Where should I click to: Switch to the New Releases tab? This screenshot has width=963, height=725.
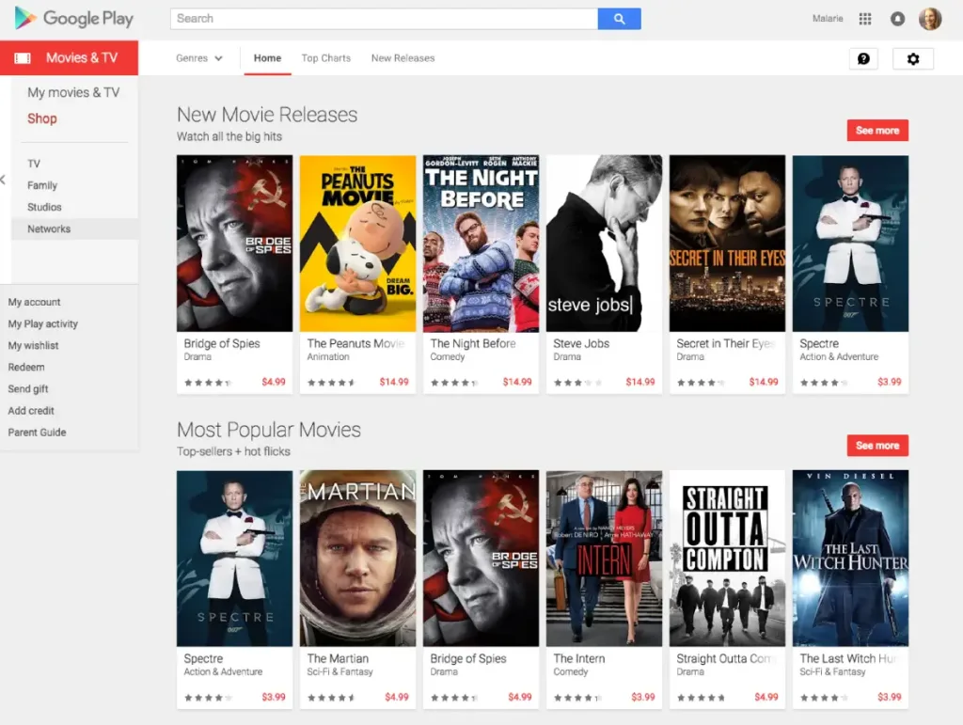403,58
